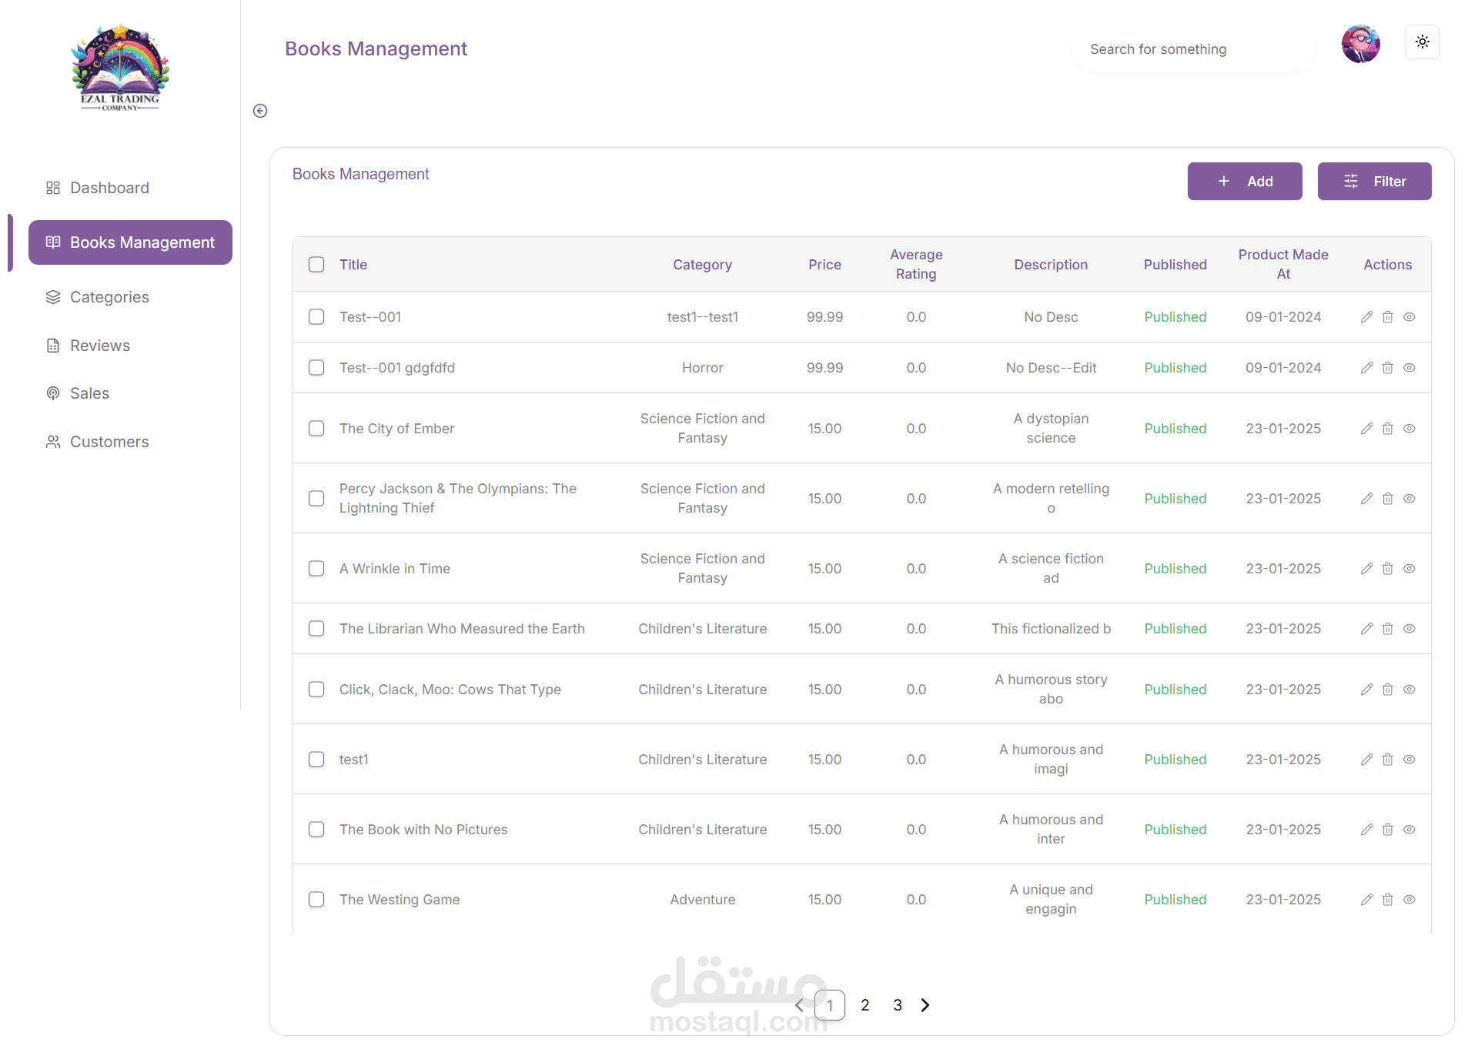Open the user avatar profile picture
This screenshot has width=1478, height=1059.
coord(1360,44)
